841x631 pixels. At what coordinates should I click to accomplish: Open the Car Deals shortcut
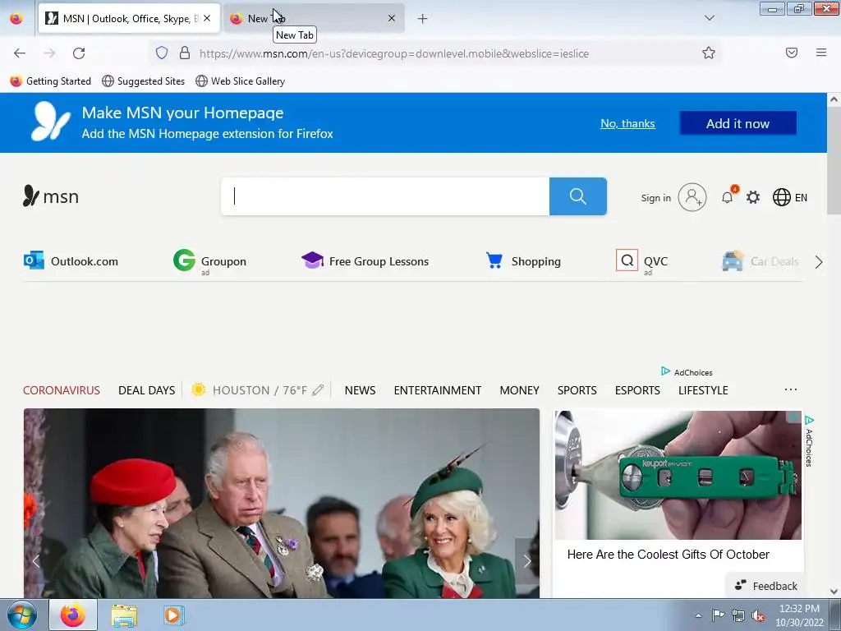tap(761, 261)
